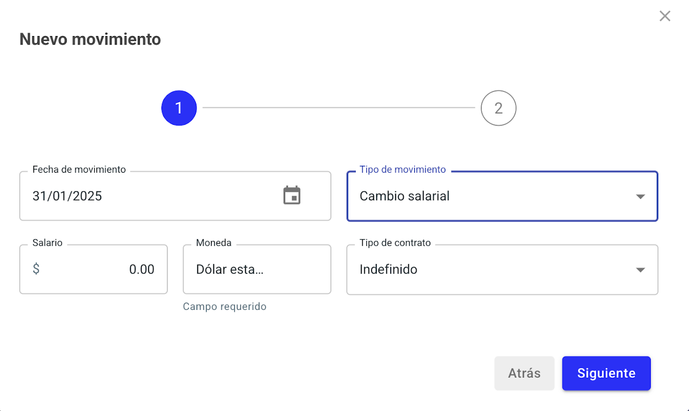The width and height of the screenshot is (689, 411).
Task: Focus the Salario 0.00 amount
Action: click(142, 270)
